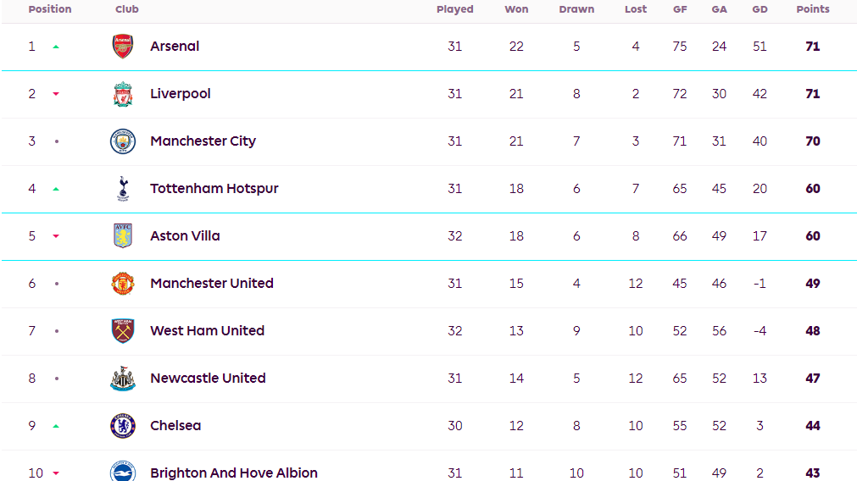Image resolution: width=857 pixels, height=481 pixels.
Task: Click the Played column header
Action: click(454, 9)
